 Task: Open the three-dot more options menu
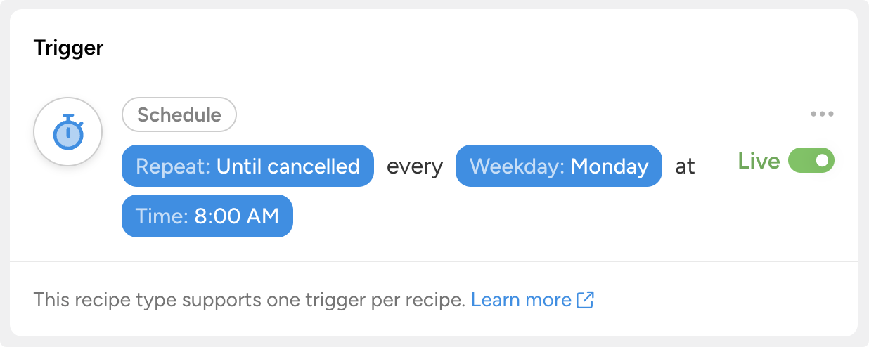822,114
